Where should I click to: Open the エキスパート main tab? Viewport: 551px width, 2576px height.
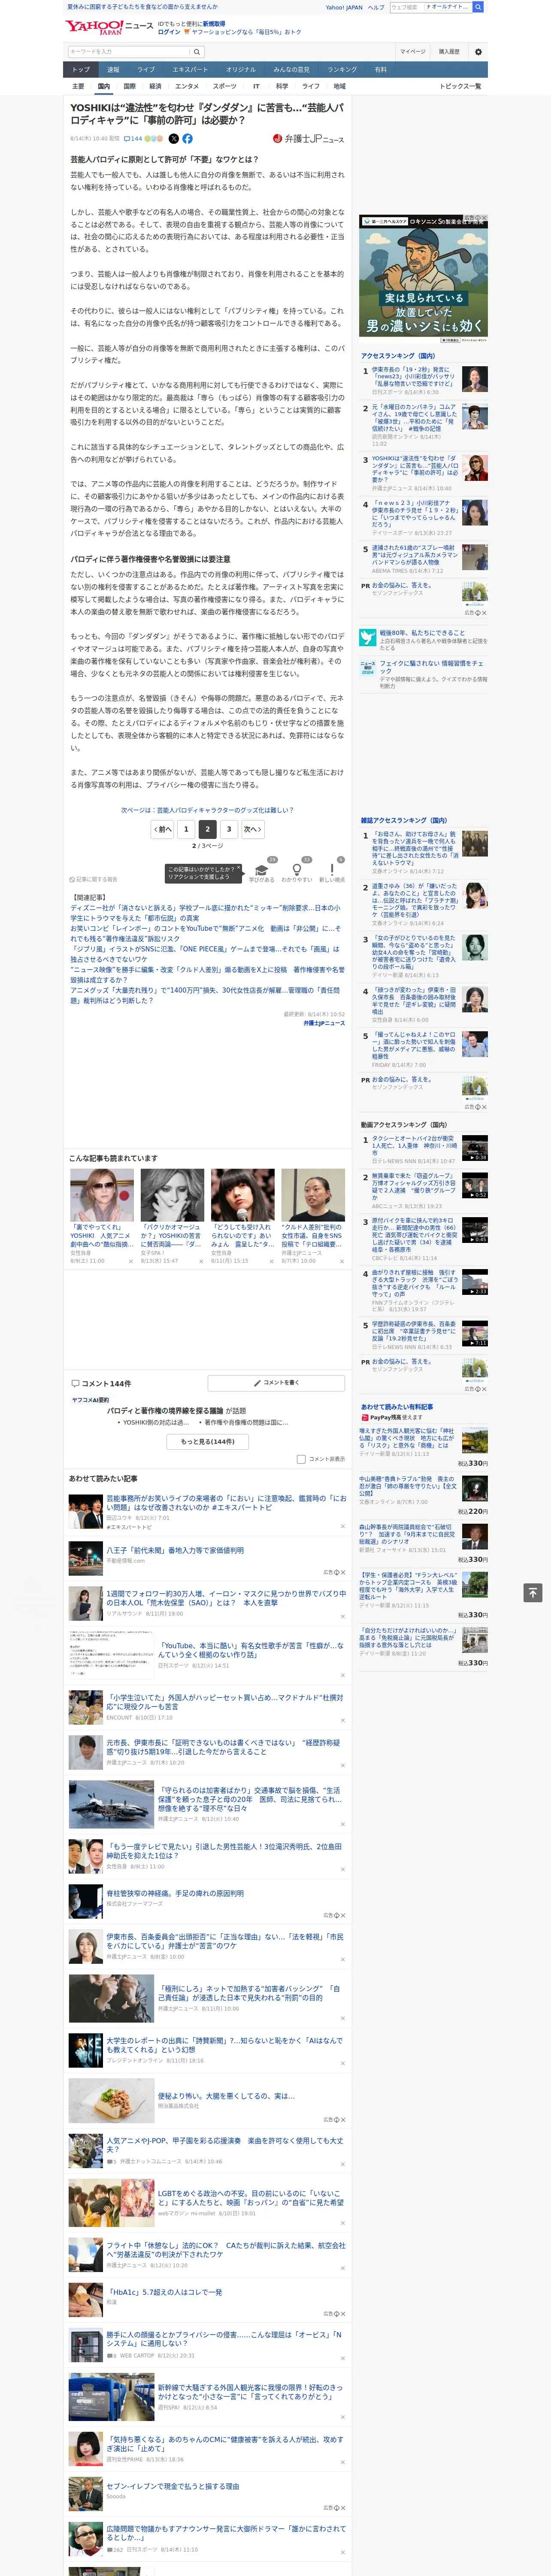point(190,70)
